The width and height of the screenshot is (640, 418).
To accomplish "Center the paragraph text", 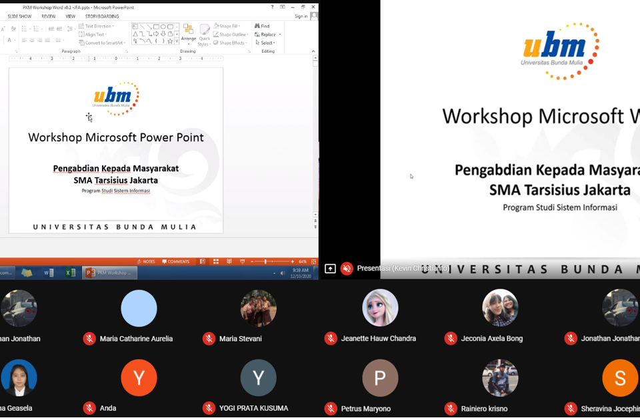I will tap(32, 40).
